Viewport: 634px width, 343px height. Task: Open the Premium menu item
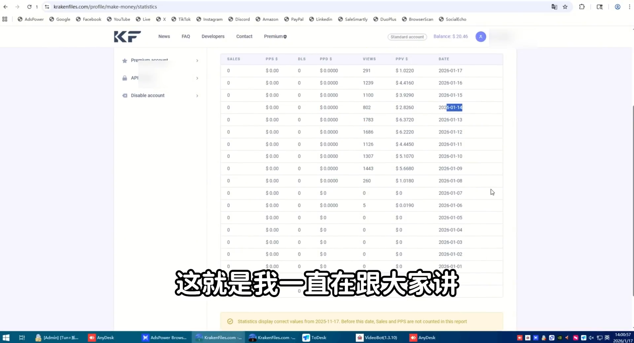pyautogui.click(x=275, y=37)
